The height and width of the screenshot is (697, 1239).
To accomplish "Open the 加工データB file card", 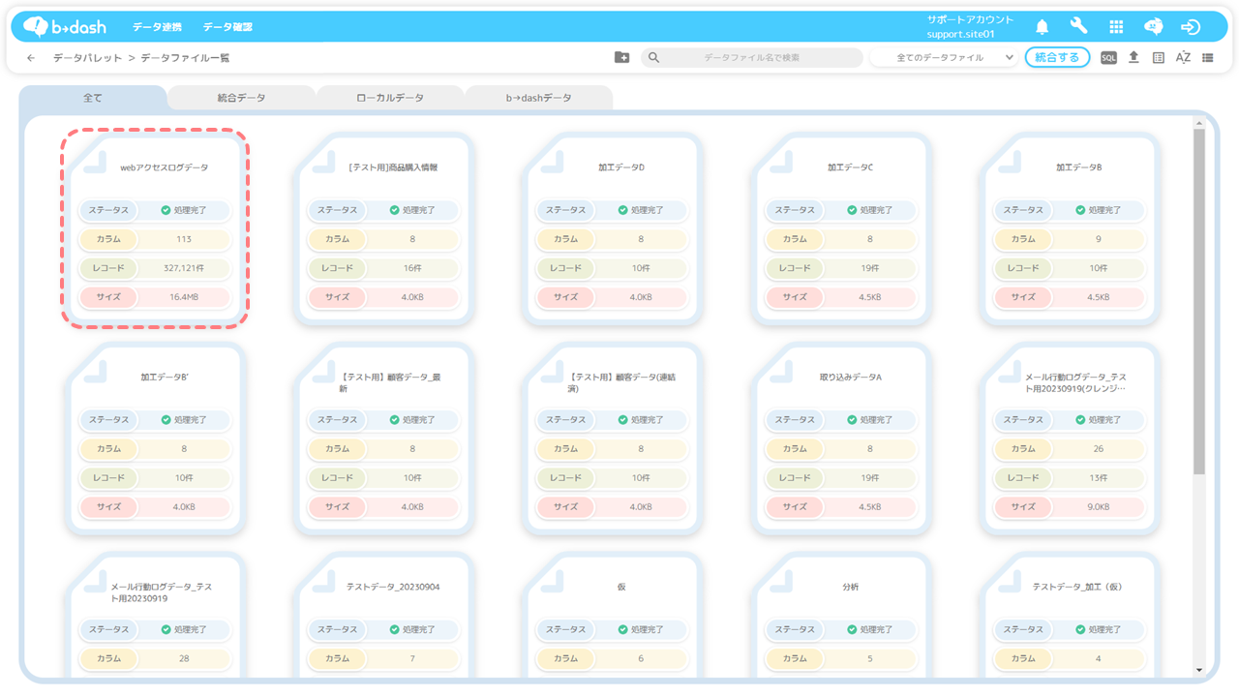I will (x=1071, y=227).
